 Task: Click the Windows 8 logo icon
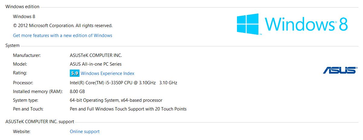coord(248,23)
